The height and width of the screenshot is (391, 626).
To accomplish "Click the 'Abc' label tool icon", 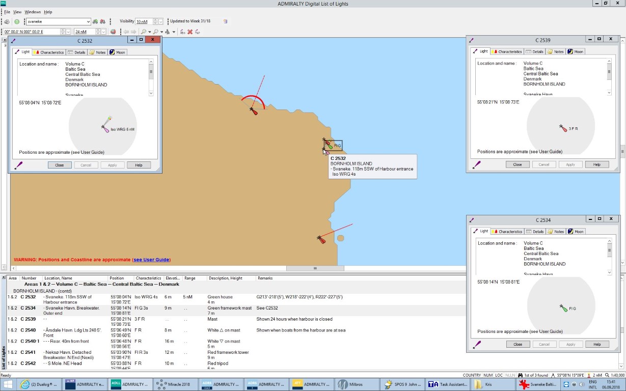I will point(182,32).
